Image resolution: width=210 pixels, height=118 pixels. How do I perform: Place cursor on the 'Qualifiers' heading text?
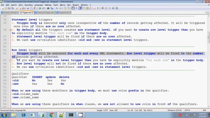point(20,74)
